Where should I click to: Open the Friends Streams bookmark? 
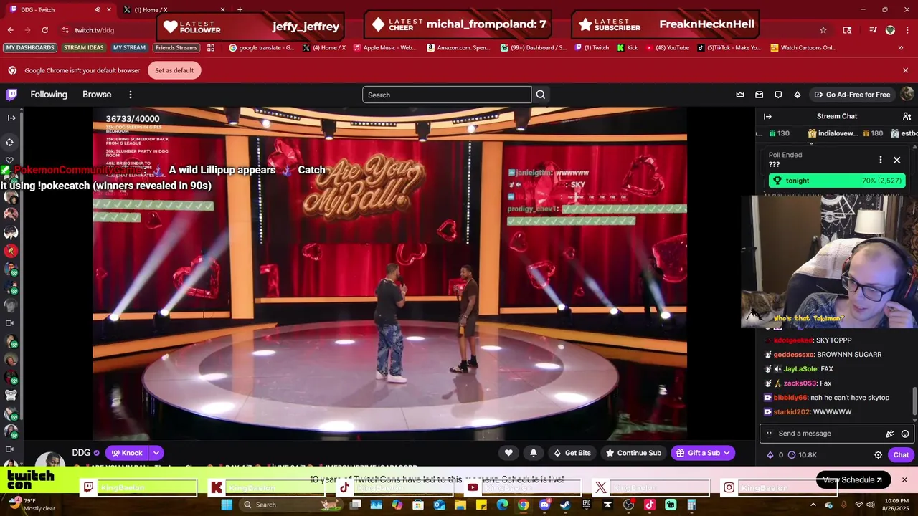[176, 47]
